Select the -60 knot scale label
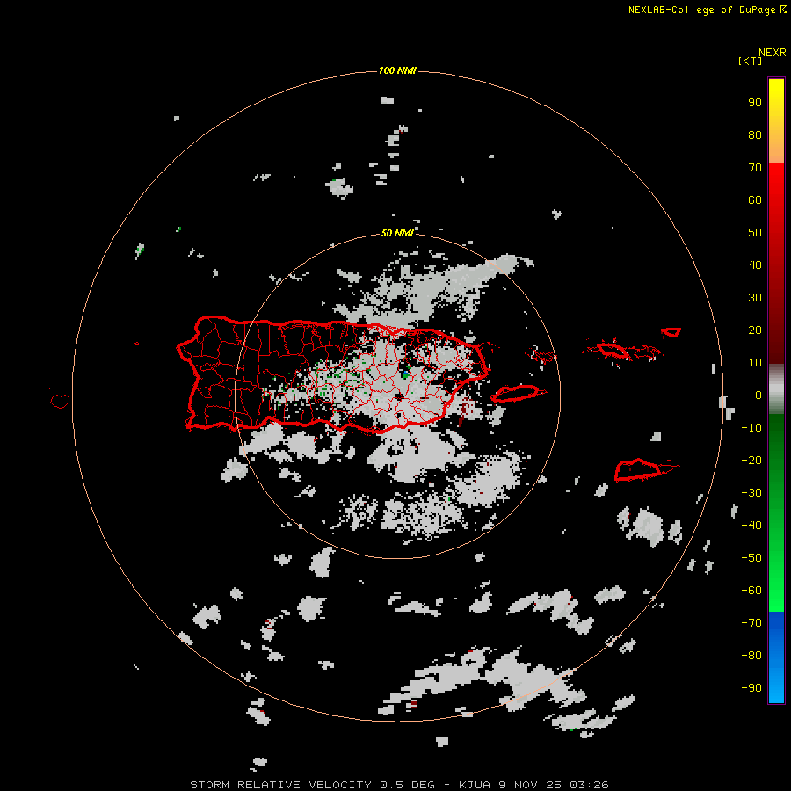791x791 pixels. pos(751,591)
